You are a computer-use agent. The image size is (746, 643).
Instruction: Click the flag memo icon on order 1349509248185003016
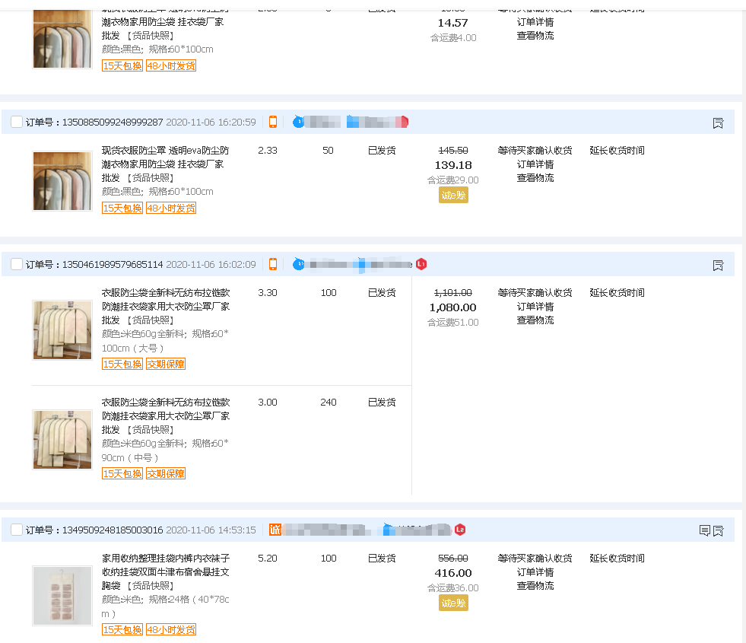tap(718, 530)
